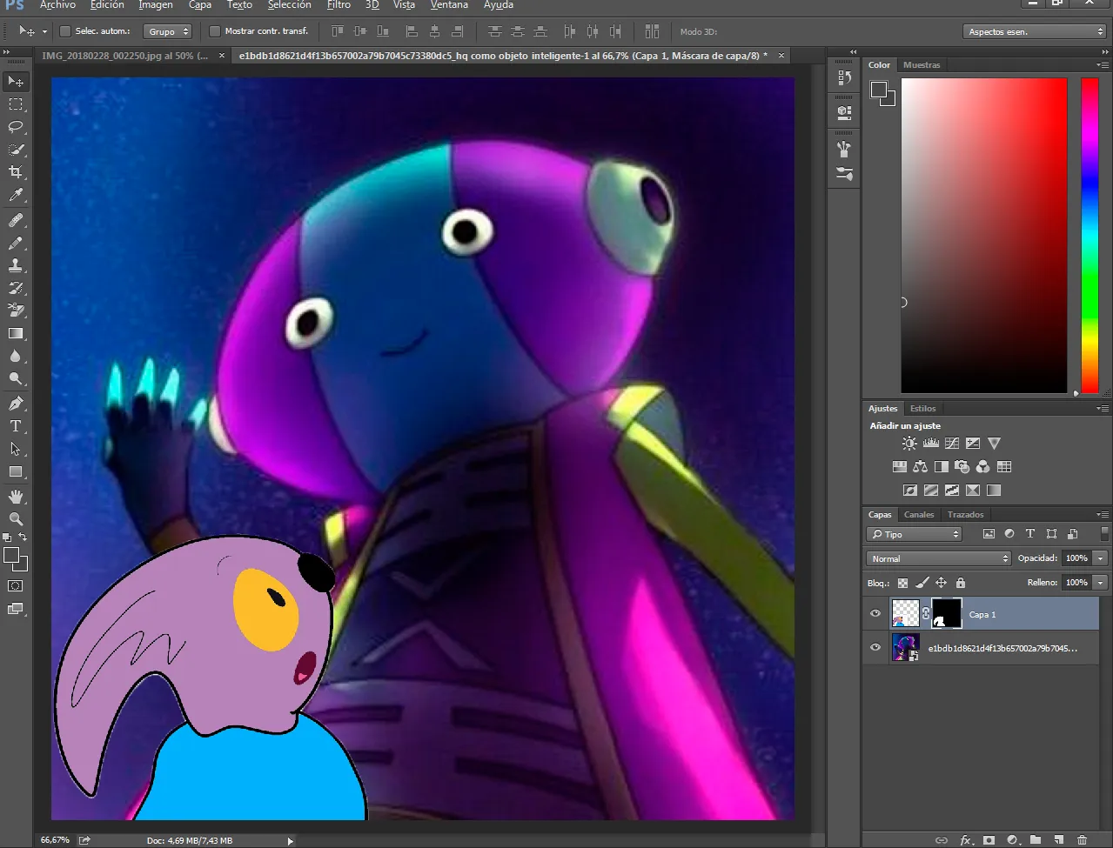Select the Path Selection tool
The height and width of the screenshot is (848, 1113).
pos(16,449)
